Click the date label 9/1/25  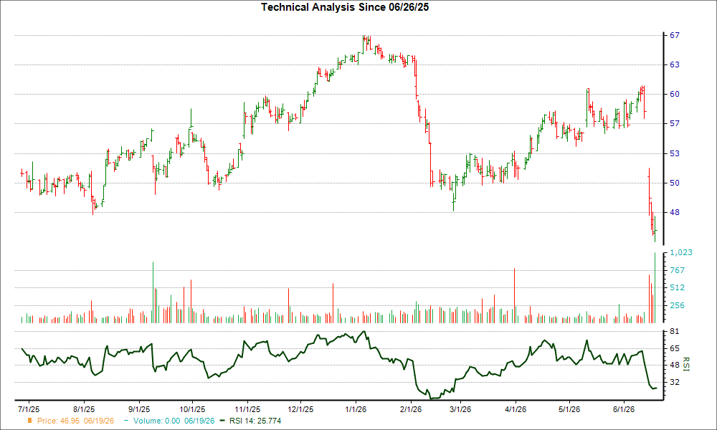pos(139,409)
